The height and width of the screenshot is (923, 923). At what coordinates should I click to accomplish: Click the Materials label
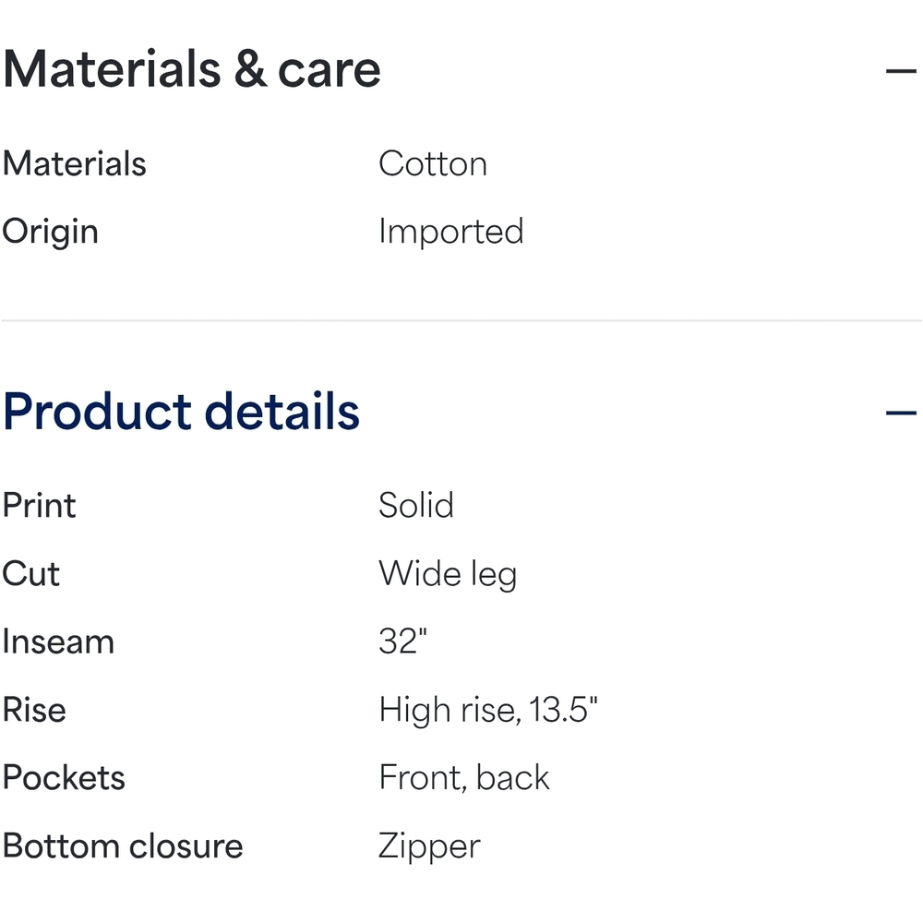75,164
